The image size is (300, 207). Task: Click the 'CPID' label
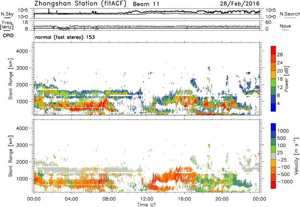tap(8, 35)
